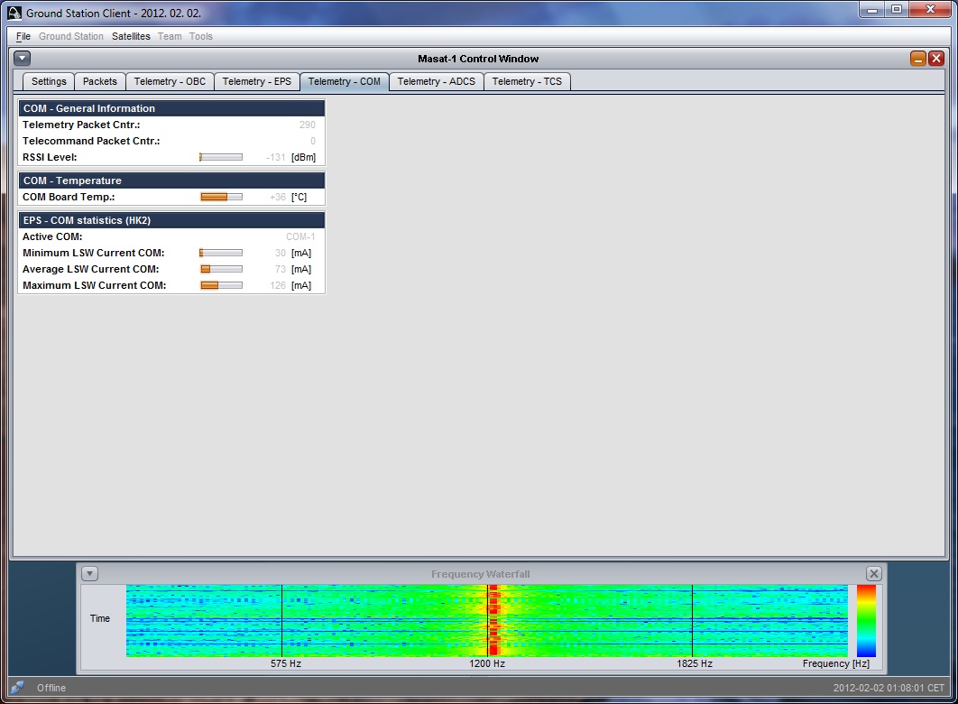958x704 pixels.
Task: Click the EPS - COM statistics (HK2) header
Action: [171, 220]
